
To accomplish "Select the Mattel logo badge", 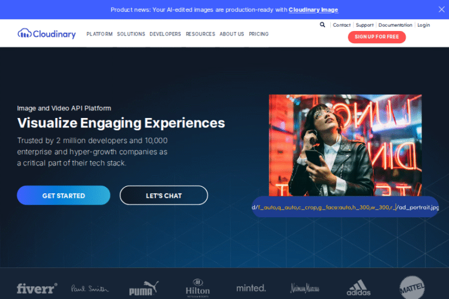I will [x=412, y=287].
